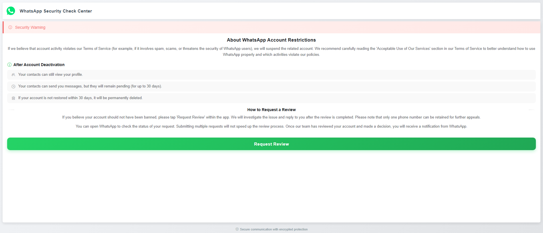Click the contacts icon next to view profile row
543x233 pixels.
[x=13, y=75]
